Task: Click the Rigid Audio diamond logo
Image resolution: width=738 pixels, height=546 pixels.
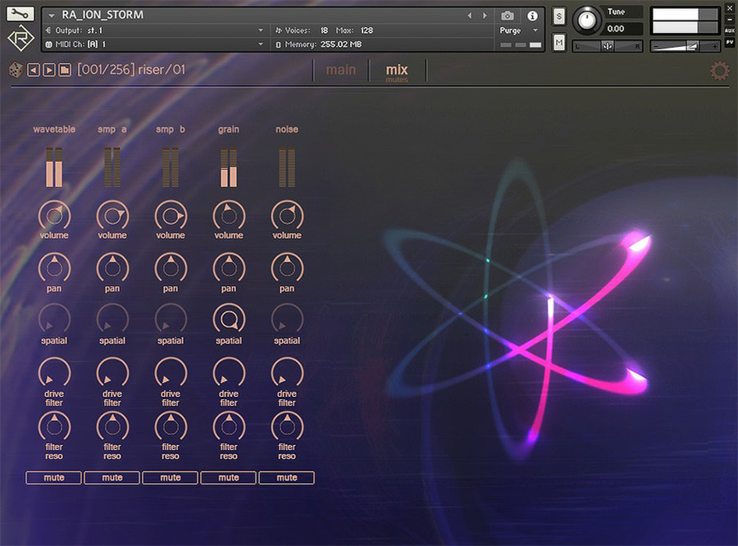Action: coord(21,38)
